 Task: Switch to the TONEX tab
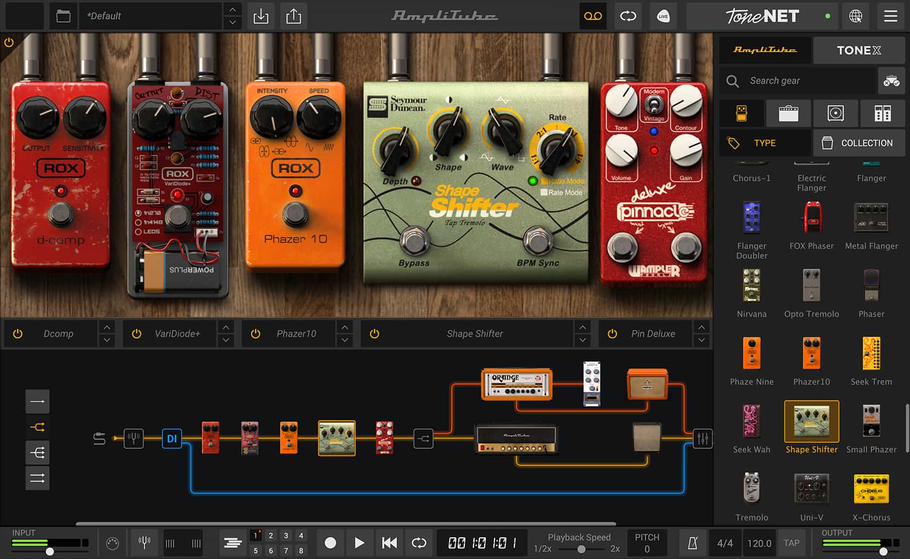[859, 50]
